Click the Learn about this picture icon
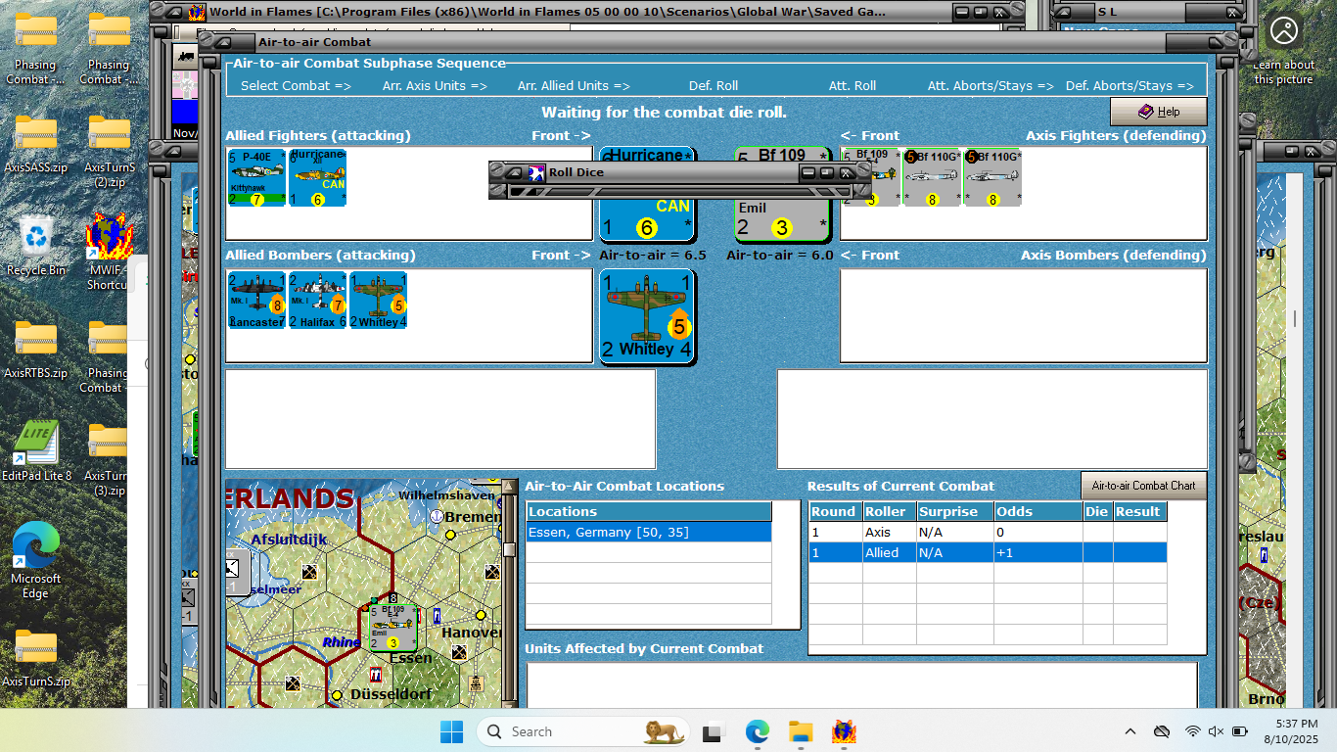The image size is (1337, 752). (1284, 31)
